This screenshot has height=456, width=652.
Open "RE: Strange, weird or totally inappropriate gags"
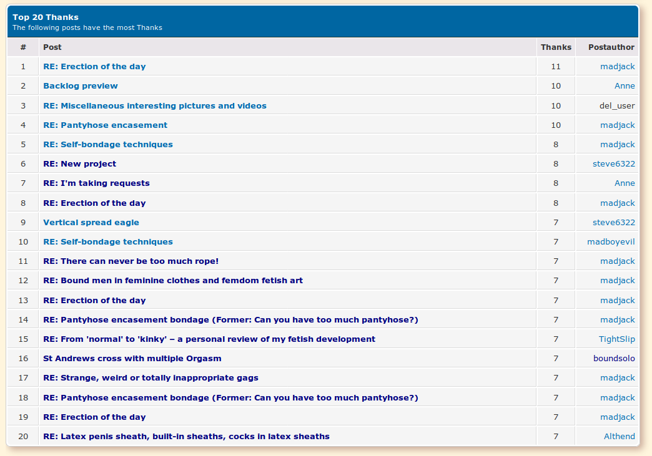pyautogui.click(x=151, y=378)
